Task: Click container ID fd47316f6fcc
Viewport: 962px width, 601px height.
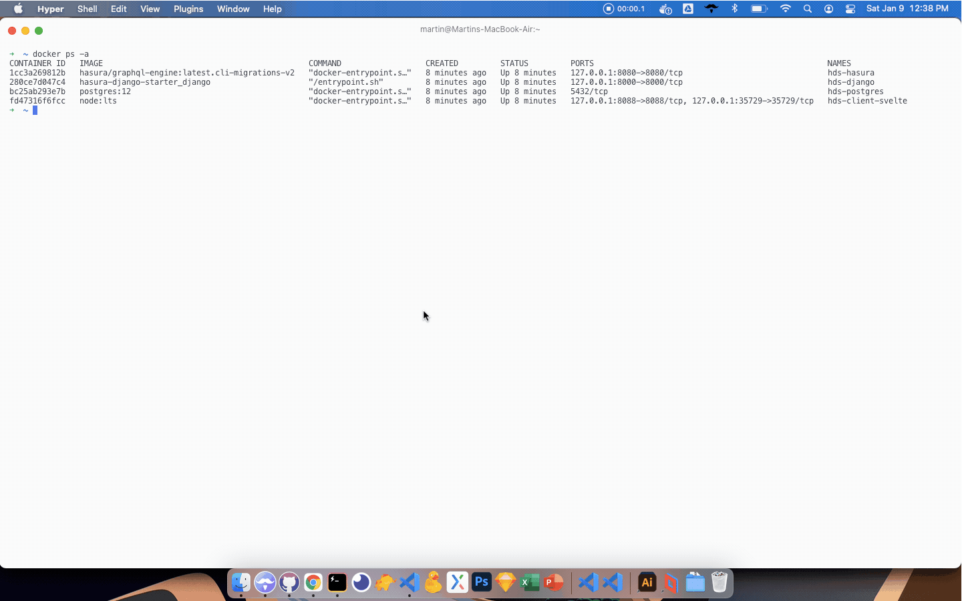Action: (x=37, y=101)
